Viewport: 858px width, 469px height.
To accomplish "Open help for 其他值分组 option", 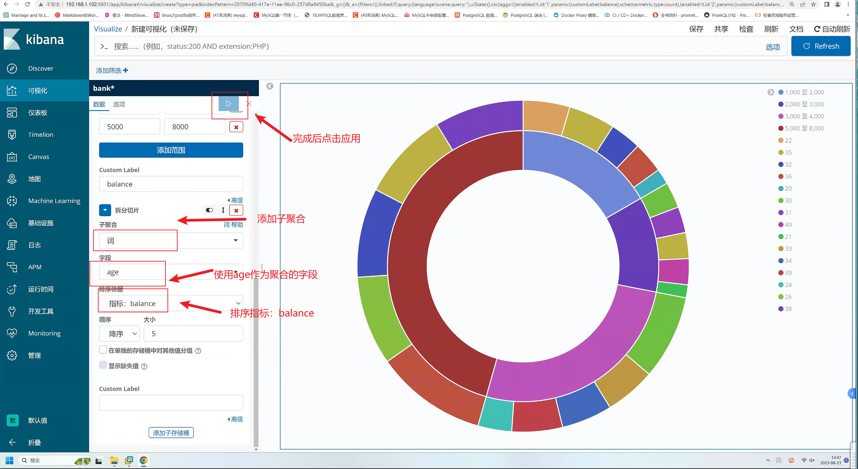I will [x=198, y=351].
